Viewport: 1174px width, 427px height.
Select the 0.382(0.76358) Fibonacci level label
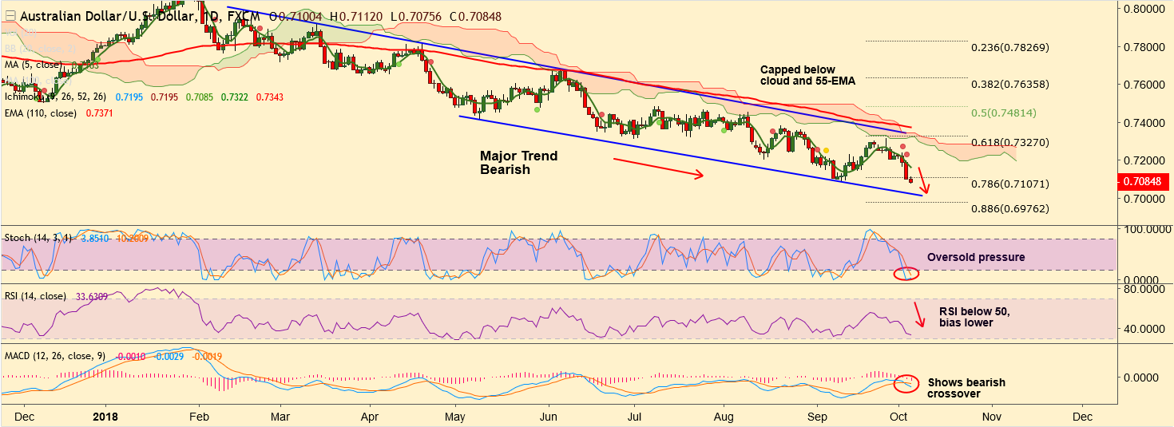pyautogui.click(x=1009, y=84)
